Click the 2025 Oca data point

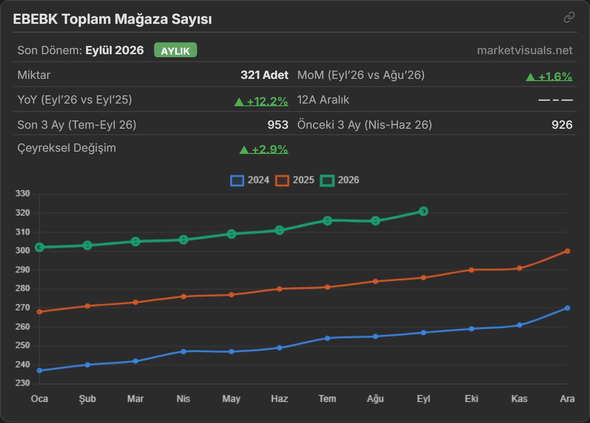coord(39,312)
